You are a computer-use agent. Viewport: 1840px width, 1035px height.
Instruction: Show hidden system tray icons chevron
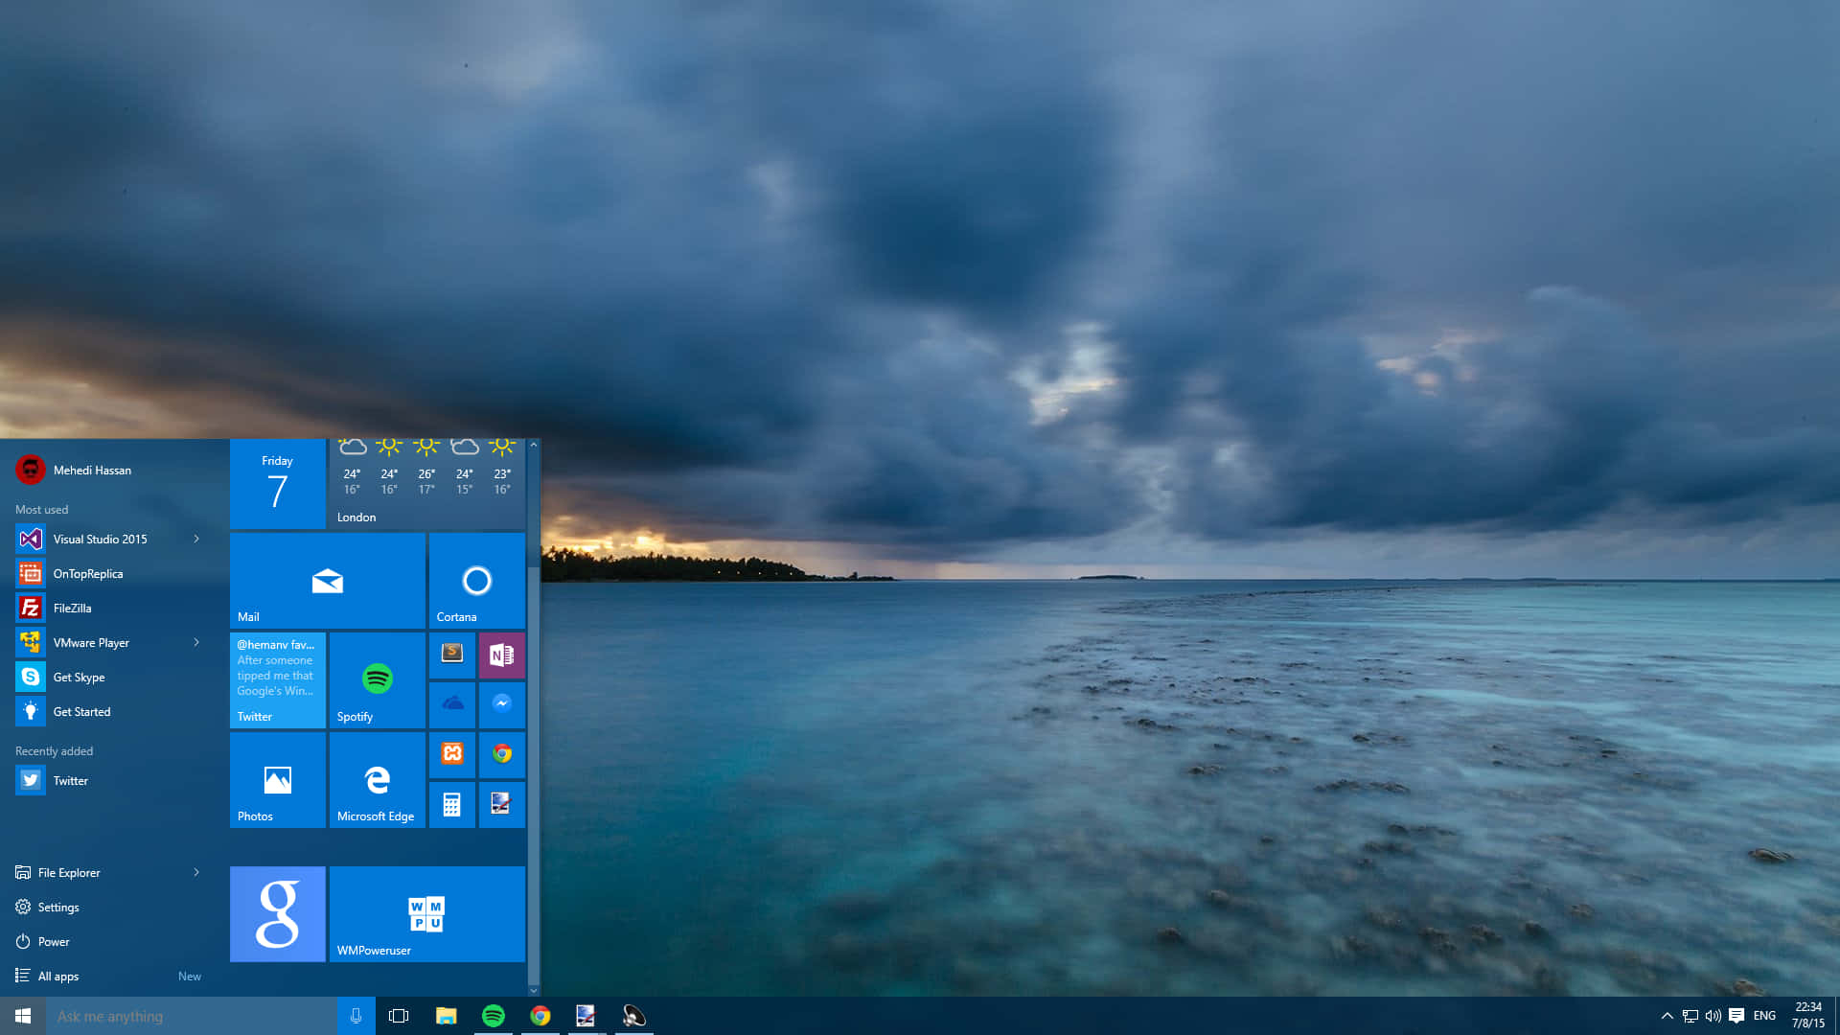coord(1667,1016)
